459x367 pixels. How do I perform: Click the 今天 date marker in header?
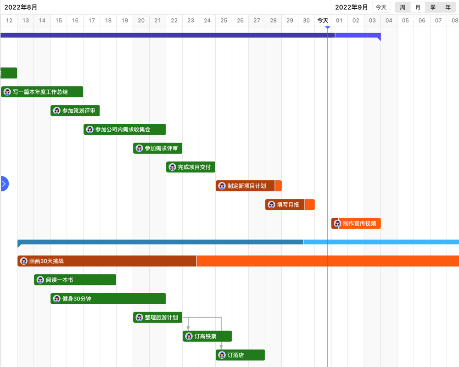coord(323,20)
